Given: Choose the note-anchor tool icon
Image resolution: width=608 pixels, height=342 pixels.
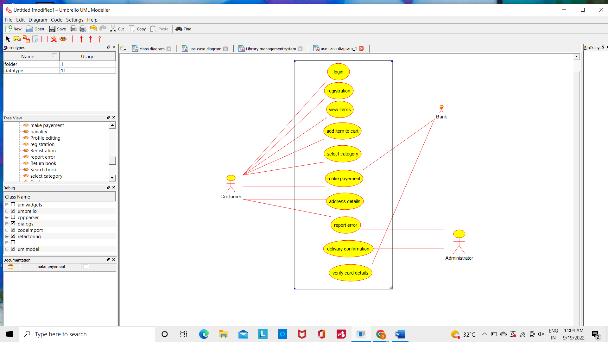Looking at the screenshot, I should click(x=26, y=39).
